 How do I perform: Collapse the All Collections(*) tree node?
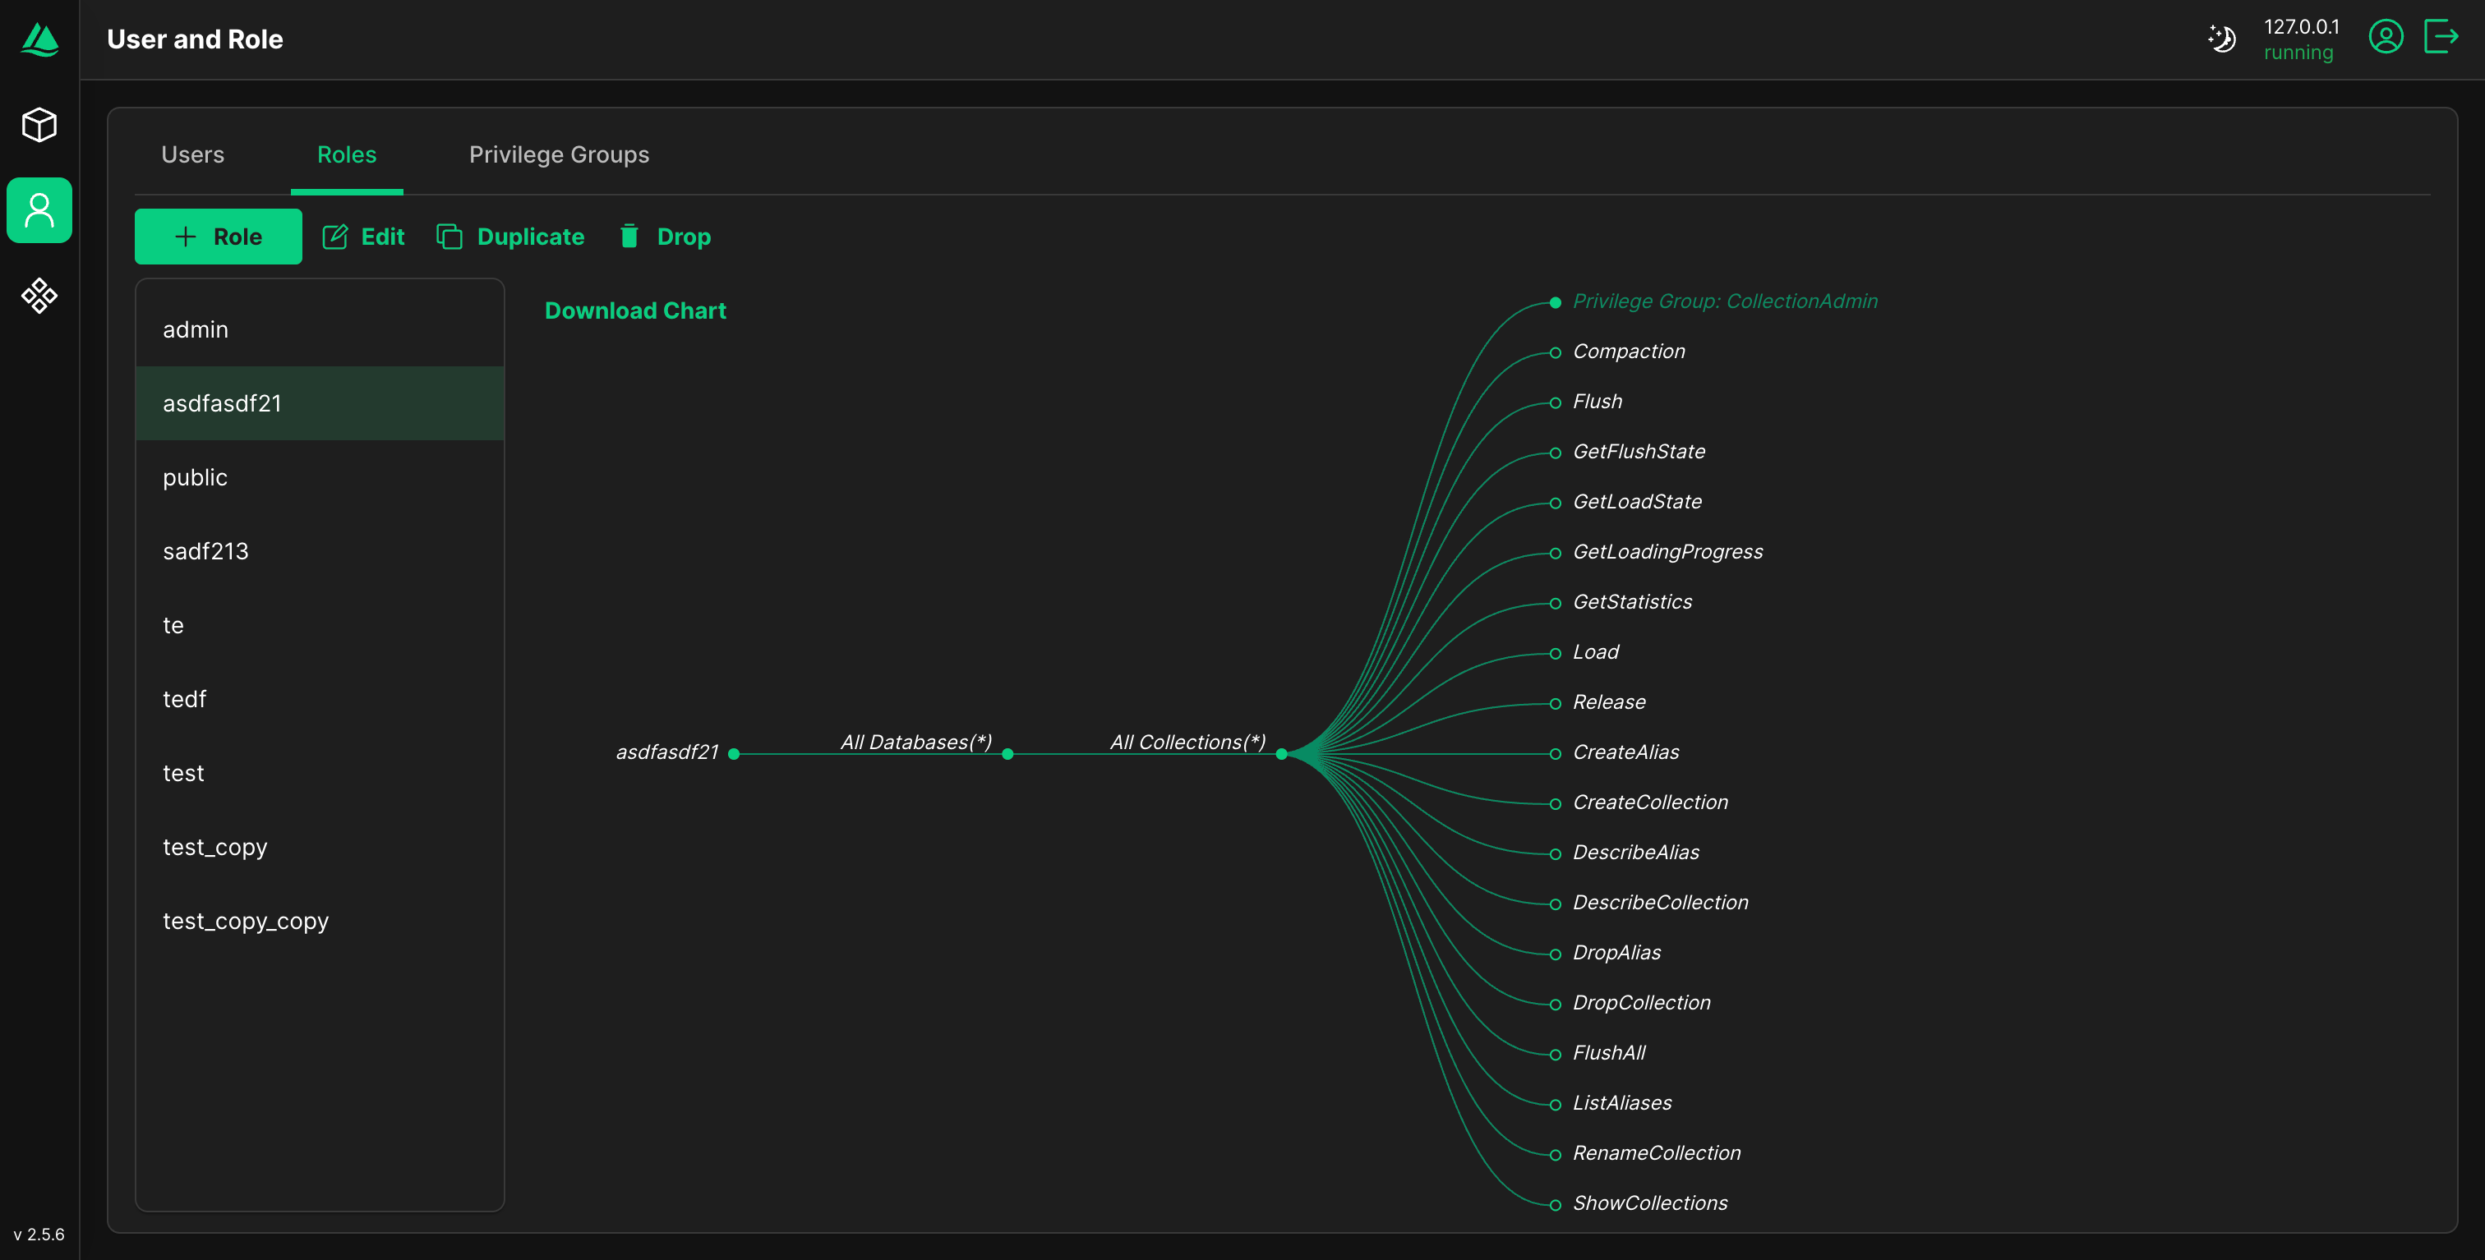[1281, 754]
